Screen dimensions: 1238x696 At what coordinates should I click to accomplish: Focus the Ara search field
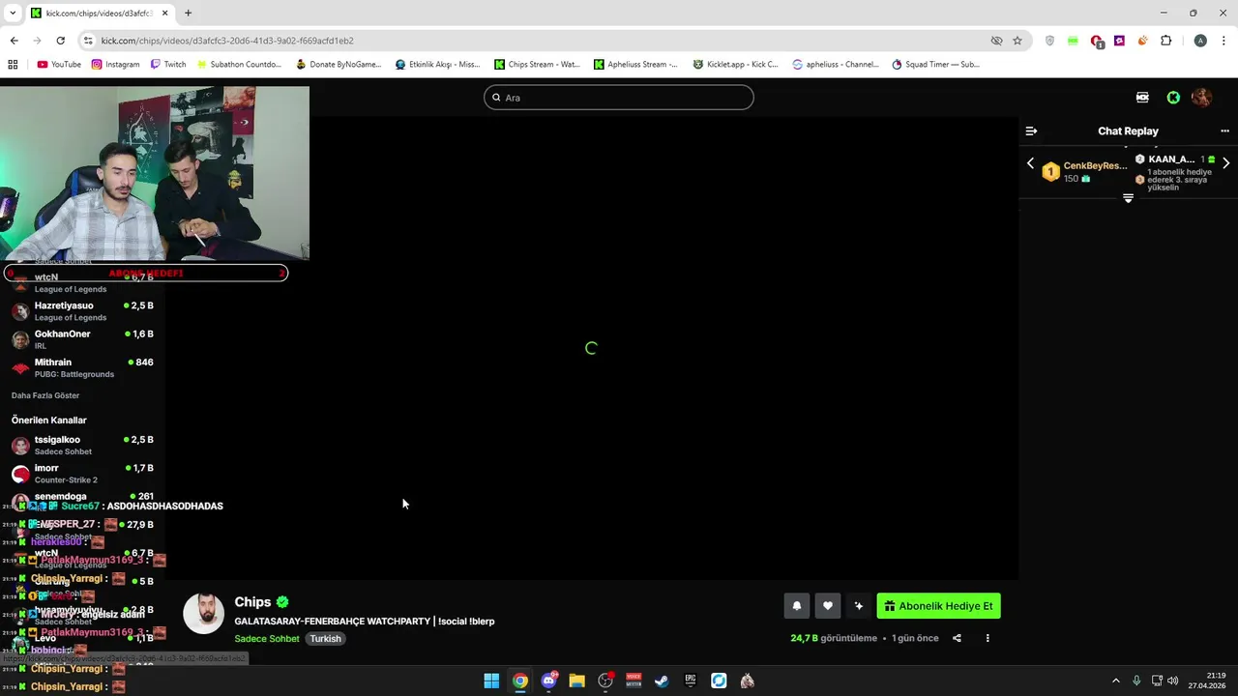pos(619,98)
